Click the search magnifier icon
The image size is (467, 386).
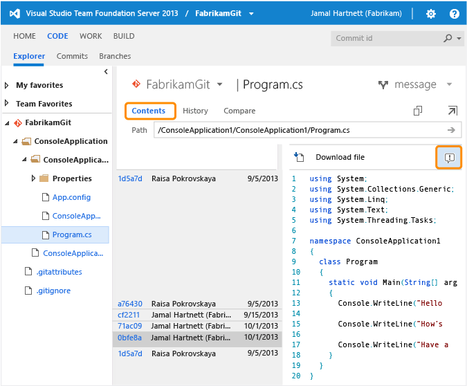point(448,38)
